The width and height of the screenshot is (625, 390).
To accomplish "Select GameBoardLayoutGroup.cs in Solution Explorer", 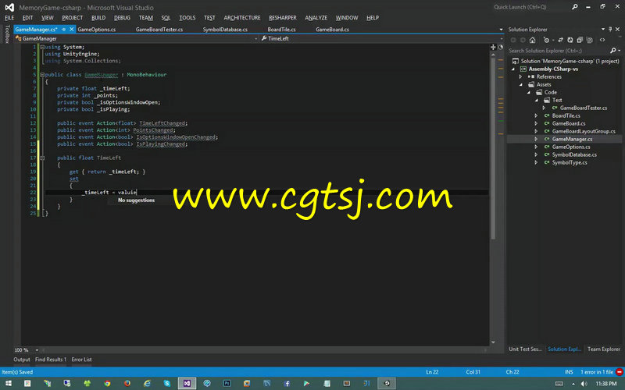I will coord(583,131).
